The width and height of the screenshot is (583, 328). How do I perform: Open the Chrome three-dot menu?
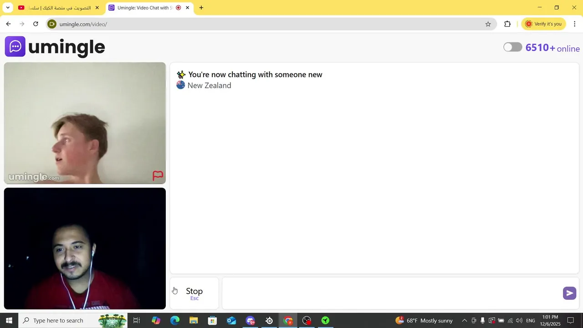(574, 24)
